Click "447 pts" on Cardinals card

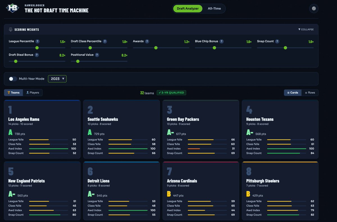point(178,196)
